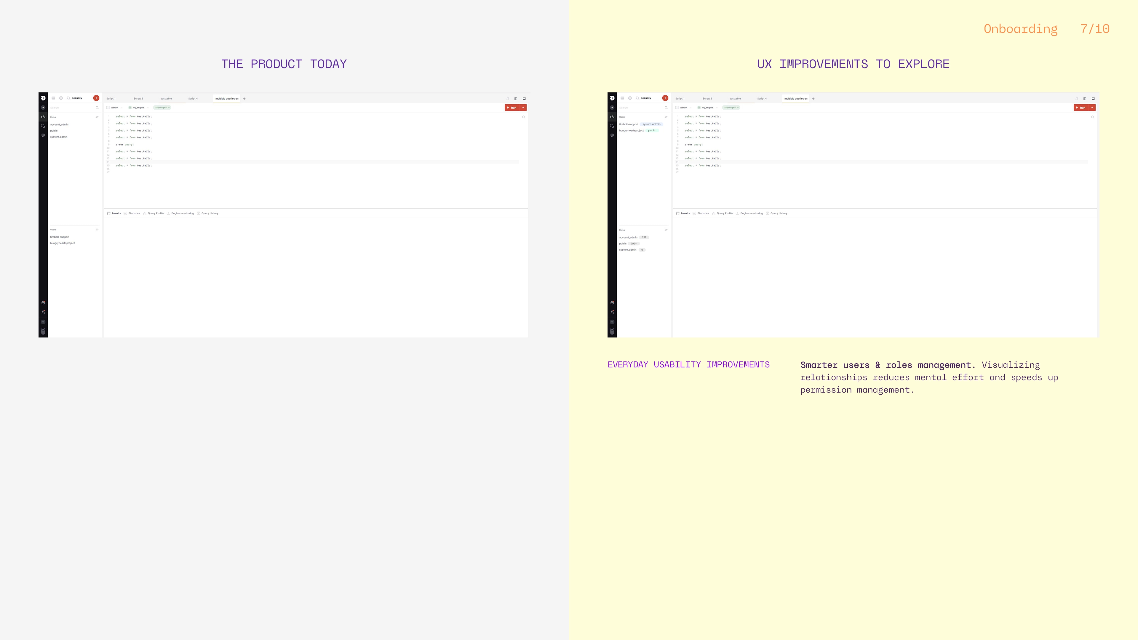Expand Run button arrow in left screenshot
The width and height of the screenshot is (1138, 640).
click(x=523, y=108)
